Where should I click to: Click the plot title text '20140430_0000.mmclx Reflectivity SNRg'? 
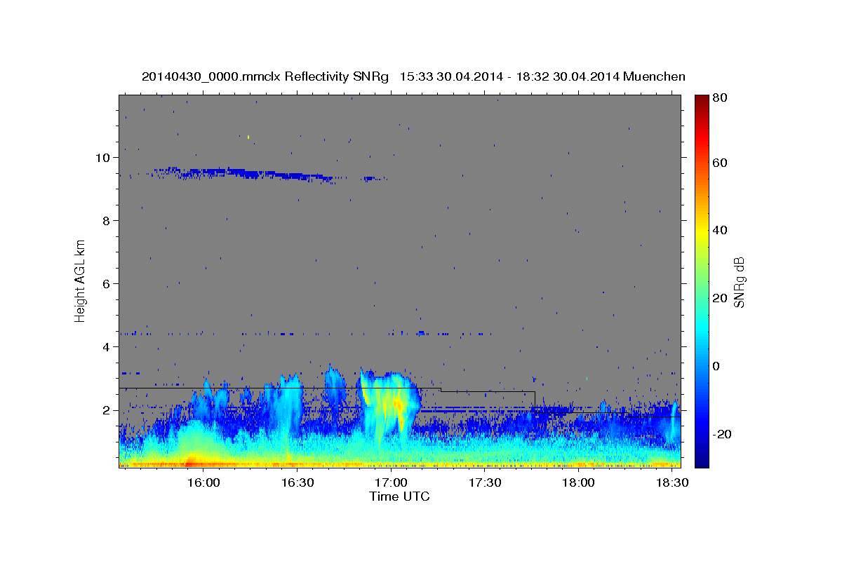click(265, 76)
